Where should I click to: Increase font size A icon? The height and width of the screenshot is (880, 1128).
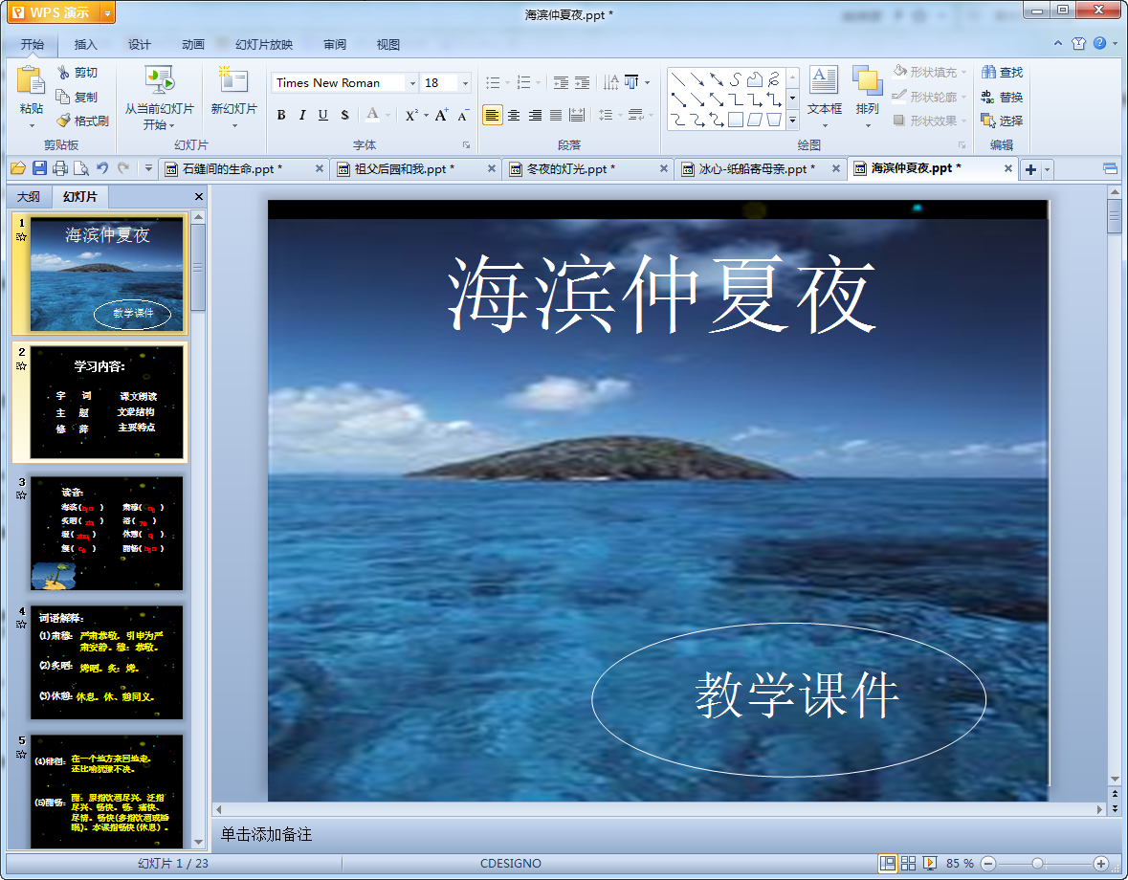441,115
